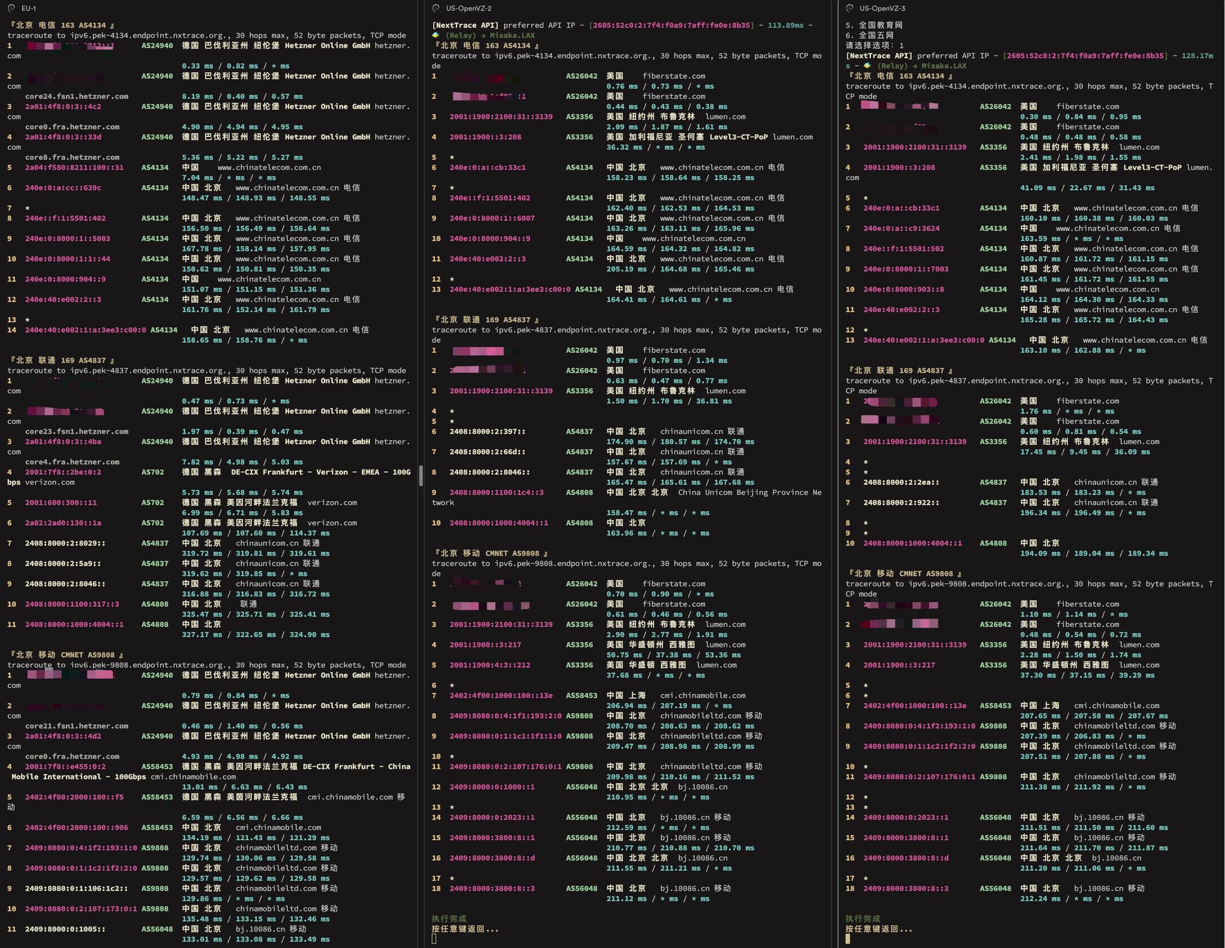Image resolution: width=1225 pixels, height=948 pixels.
Task: Click IP 2408:8000:2:397::
Action: [487, 431]
